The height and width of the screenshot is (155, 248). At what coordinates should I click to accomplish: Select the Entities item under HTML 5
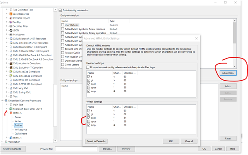click(19, 126)
